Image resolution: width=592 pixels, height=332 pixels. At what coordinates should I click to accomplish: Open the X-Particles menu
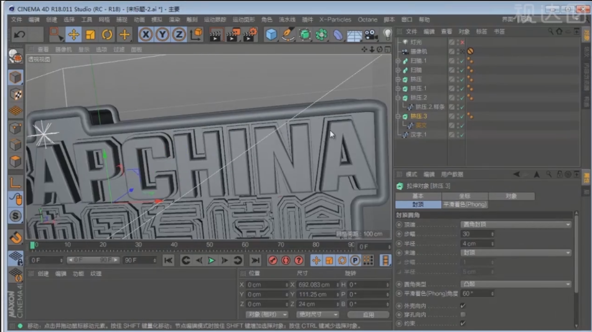coord(336,20)
